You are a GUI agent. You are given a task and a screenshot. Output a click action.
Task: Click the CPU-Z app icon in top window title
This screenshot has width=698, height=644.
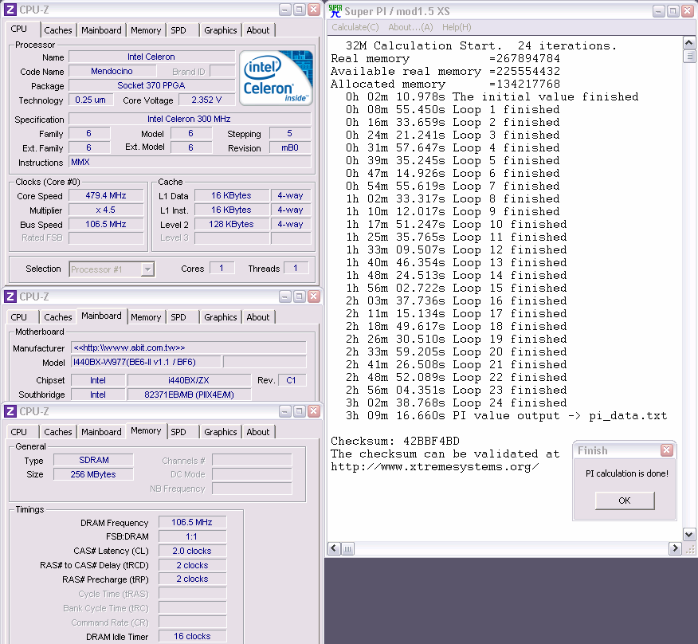pyautogui.click(x=10, y=10)
